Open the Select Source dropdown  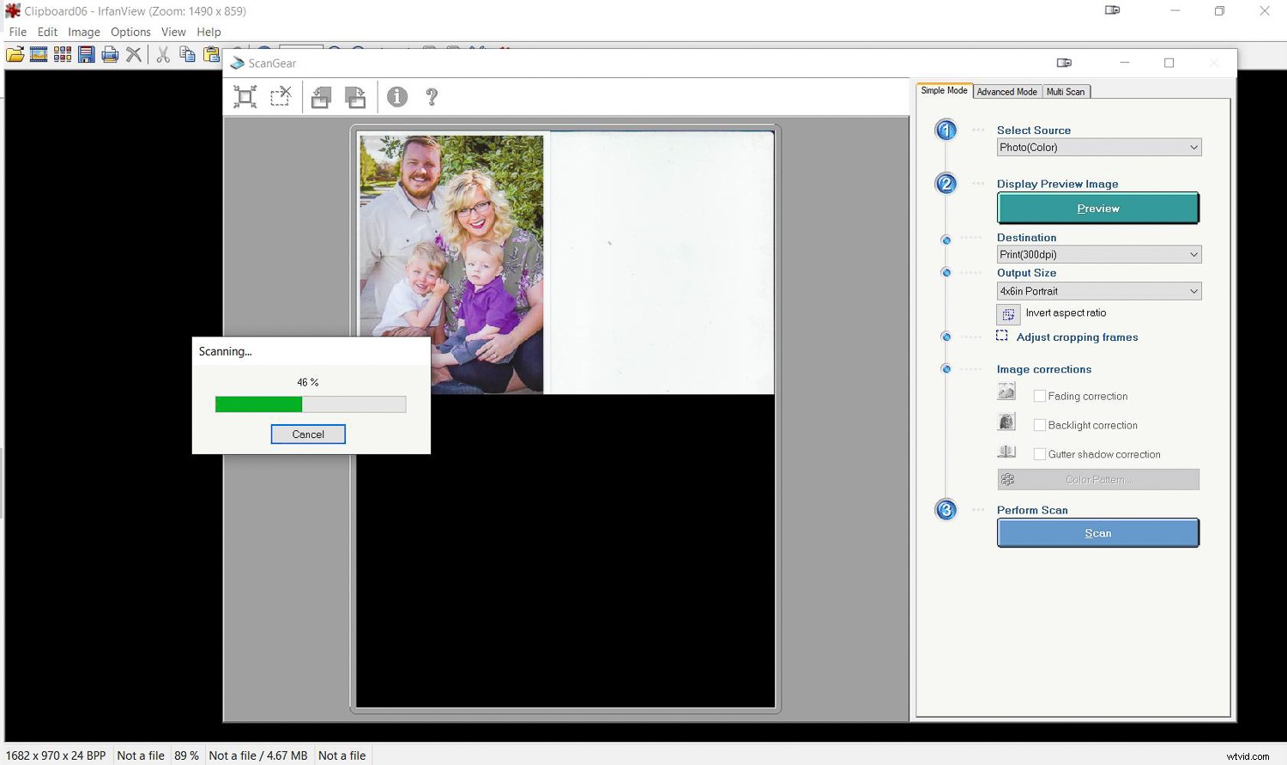tap(1193, 147)
